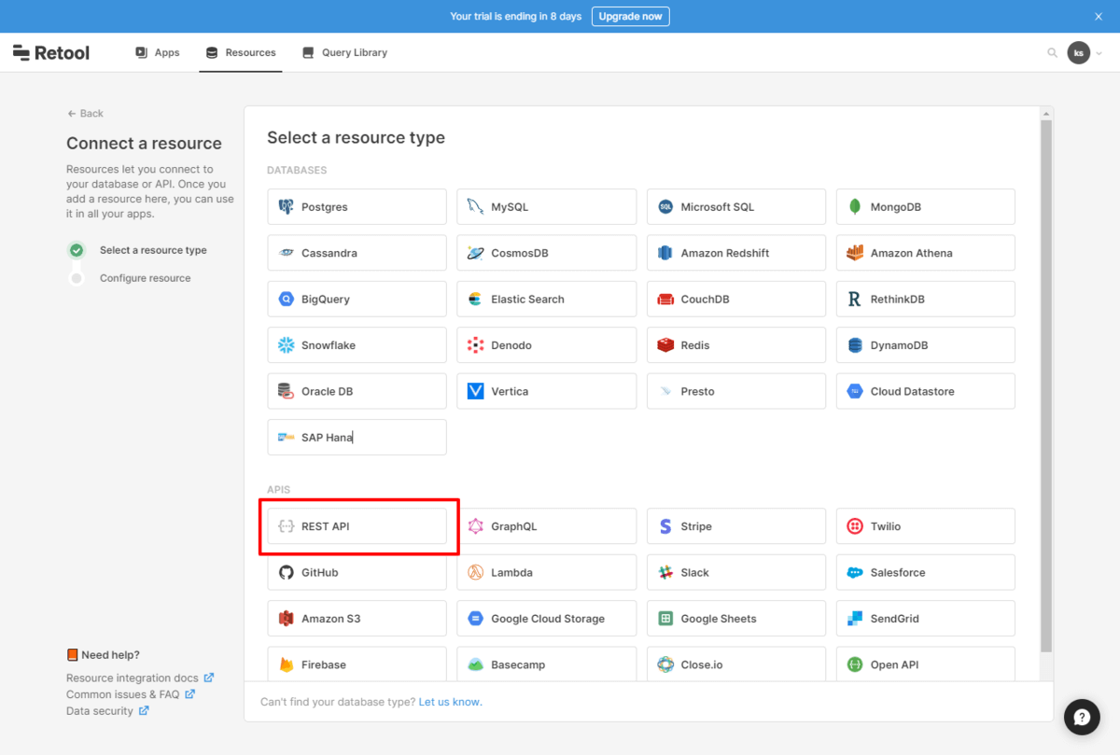The width and height of the screenshot is (1120, 755).
Task: Select the Google Sheets resource
Action: (x=735, y=619)
